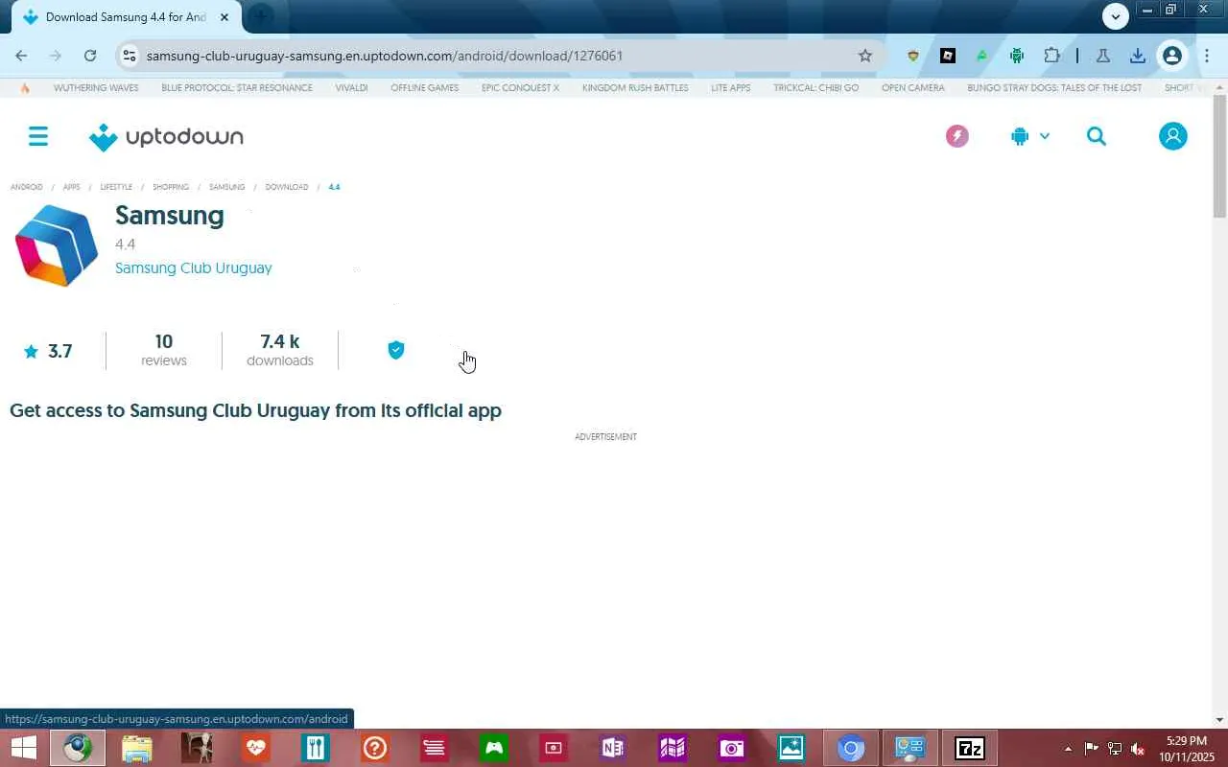Open the Help question-mark taskbar app
The width and height of the screenshot is (1228, 767).
(374, 748)
